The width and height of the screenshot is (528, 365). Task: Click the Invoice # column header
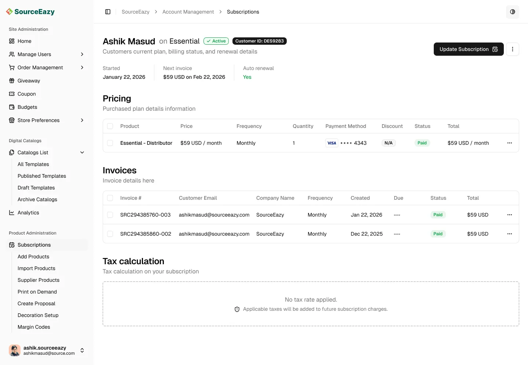131,198
